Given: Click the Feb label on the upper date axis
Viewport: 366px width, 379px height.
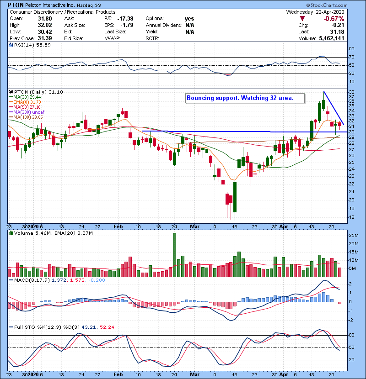Looking at the screenshot, I should [118, 227].
